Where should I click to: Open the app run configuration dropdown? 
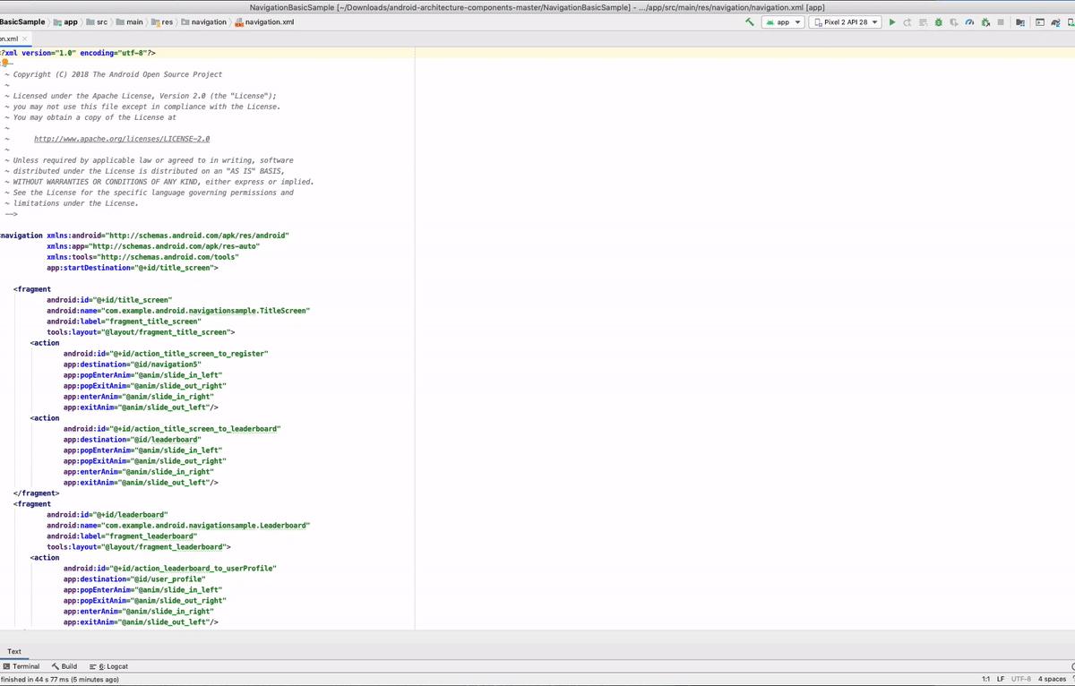tap(783, 21)
